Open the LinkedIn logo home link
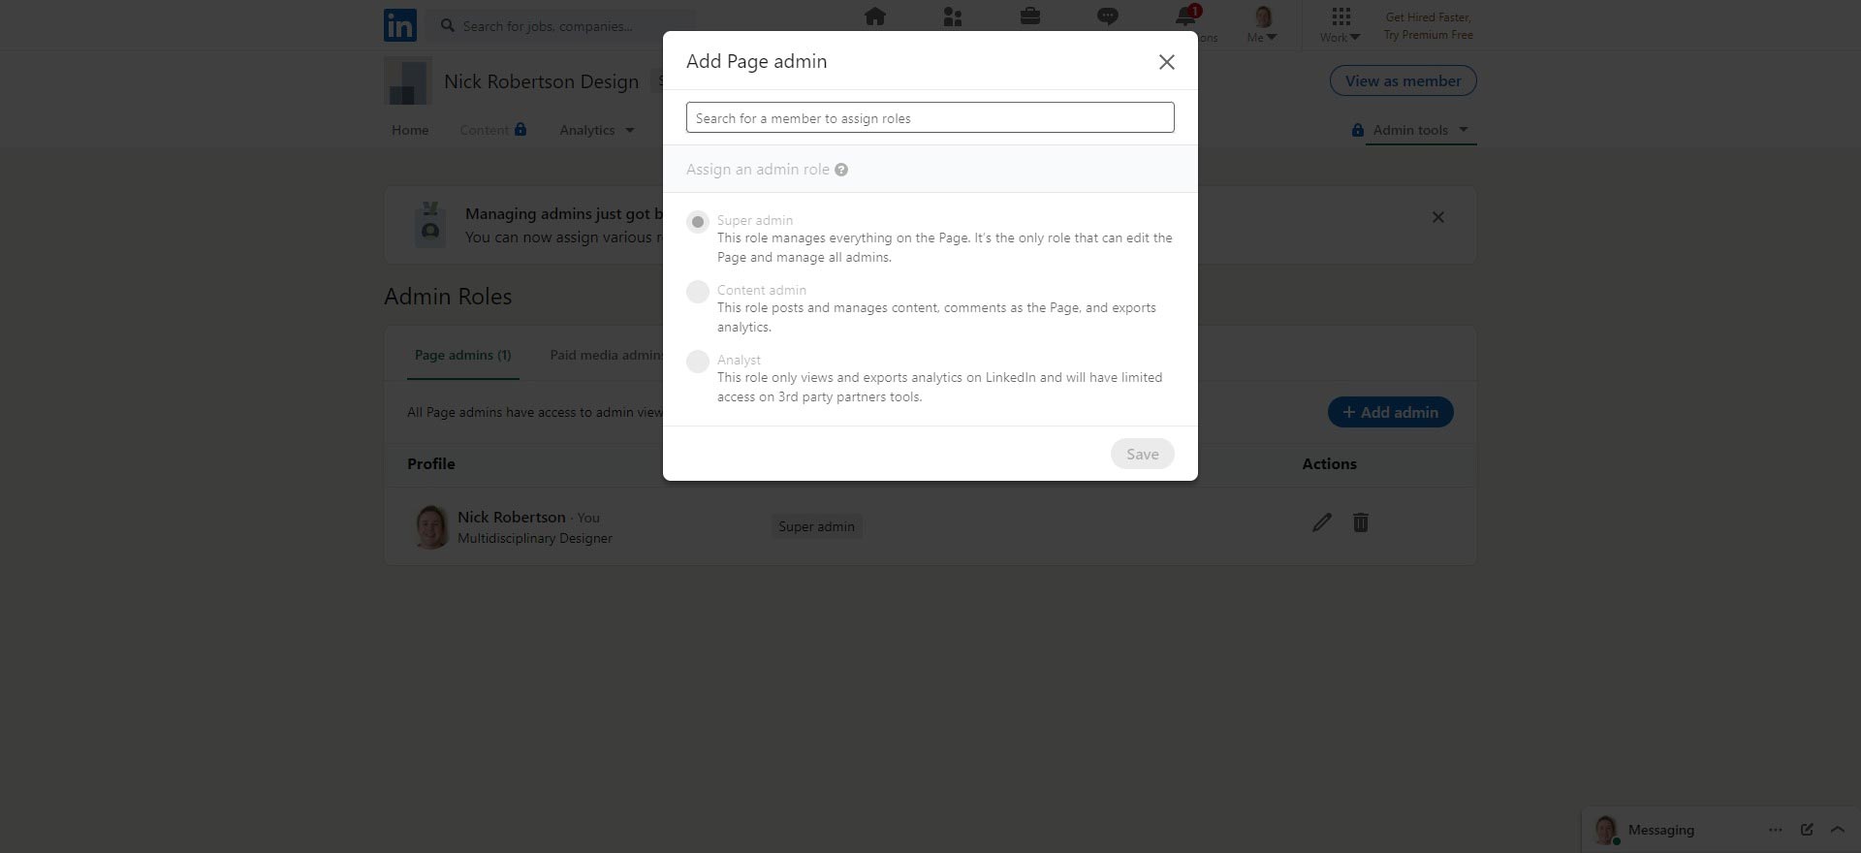 (400, 25)
